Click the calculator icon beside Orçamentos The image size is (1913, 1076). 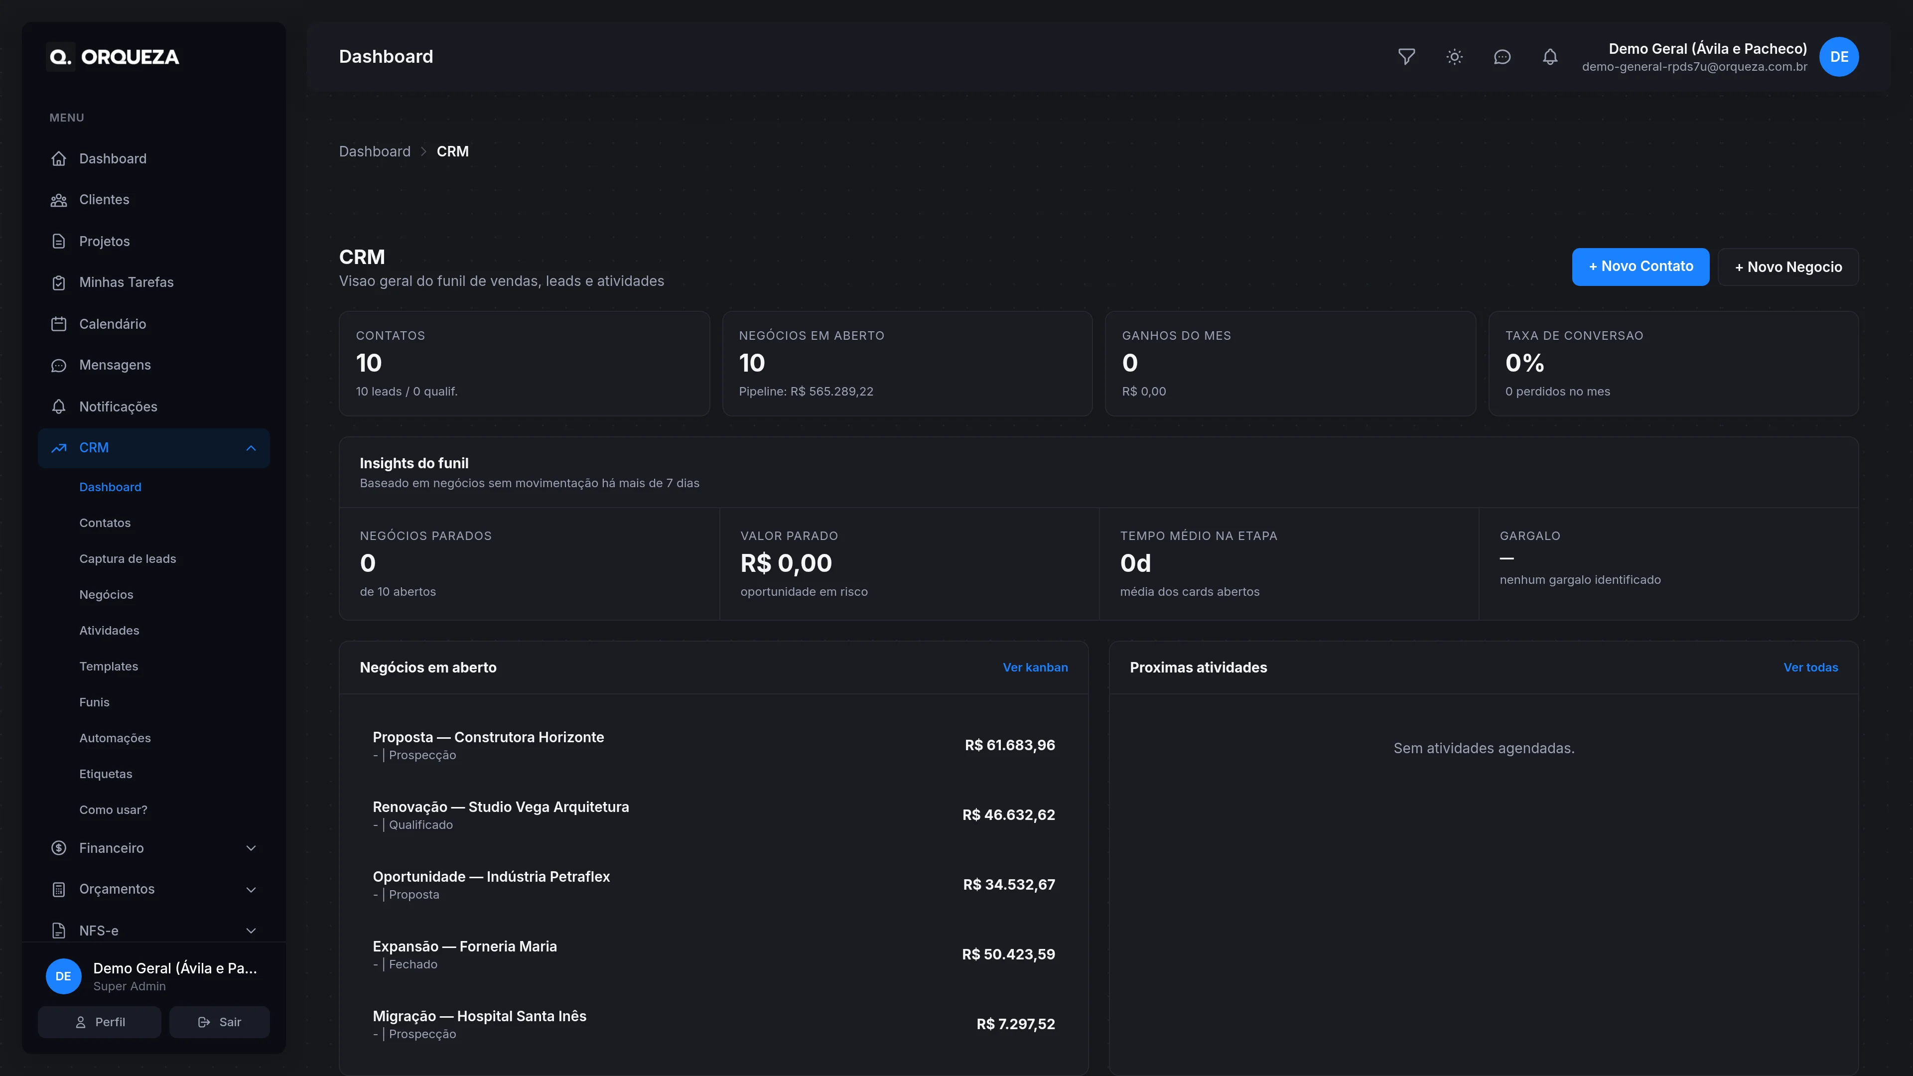(x=59, y=889)
